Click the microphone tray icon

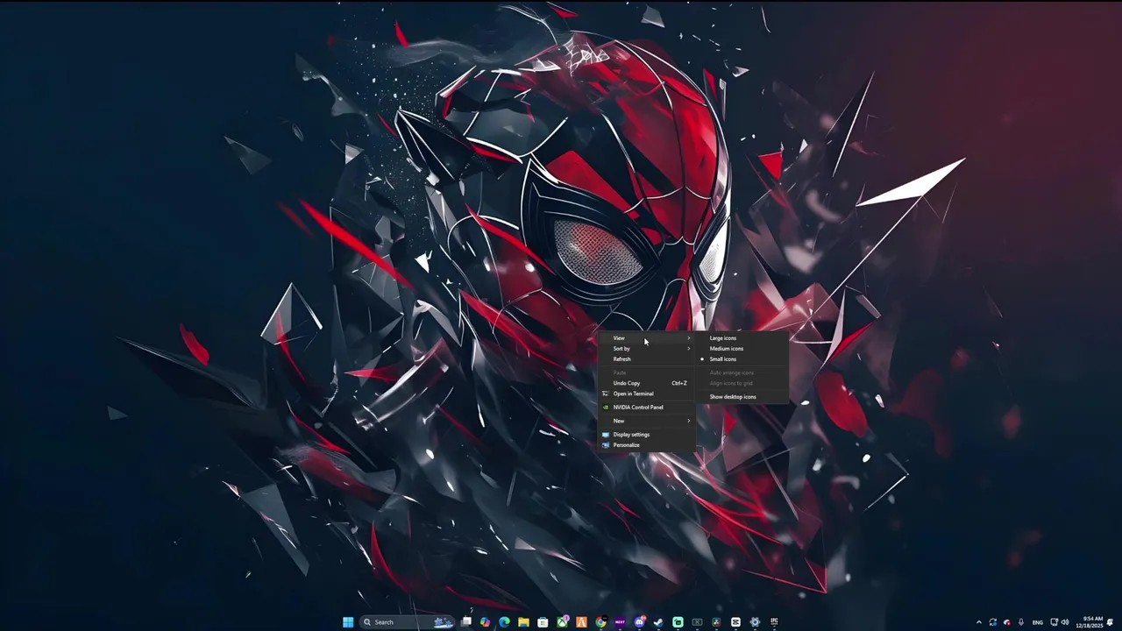pyautogui.click(x=1021, y=622)
